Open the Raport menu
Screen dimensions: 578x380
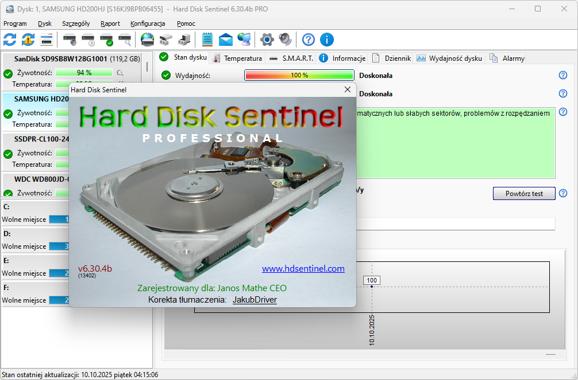110,23
